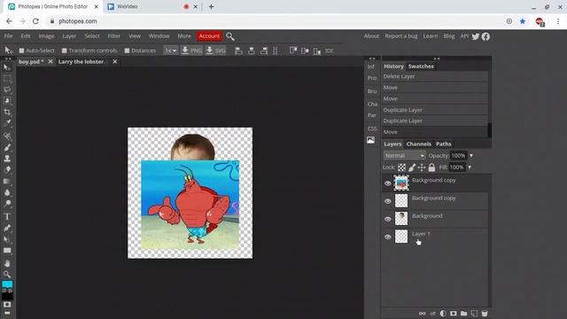Export quickly as SVG

(x=215, y=51)
